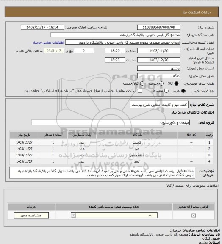Click the ردیف column header
The image size is (222, 244).
[x=209, y=135]
